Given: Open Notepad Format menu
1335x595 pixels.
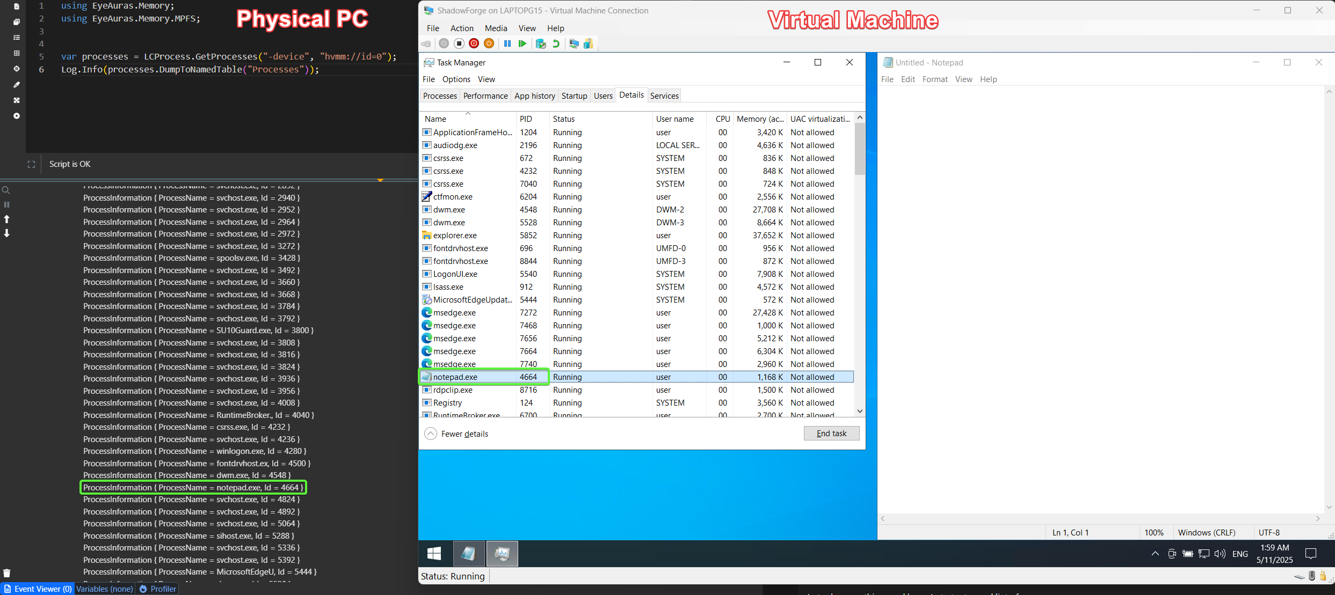Looking at the screenshot, I should click(935, 79).
